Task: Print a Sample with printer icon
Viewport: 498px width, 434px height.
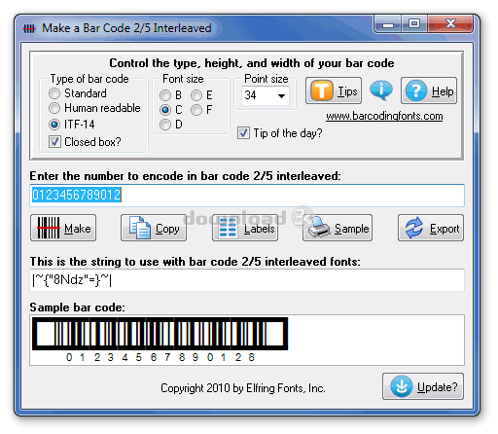Action: coord(338,228)
